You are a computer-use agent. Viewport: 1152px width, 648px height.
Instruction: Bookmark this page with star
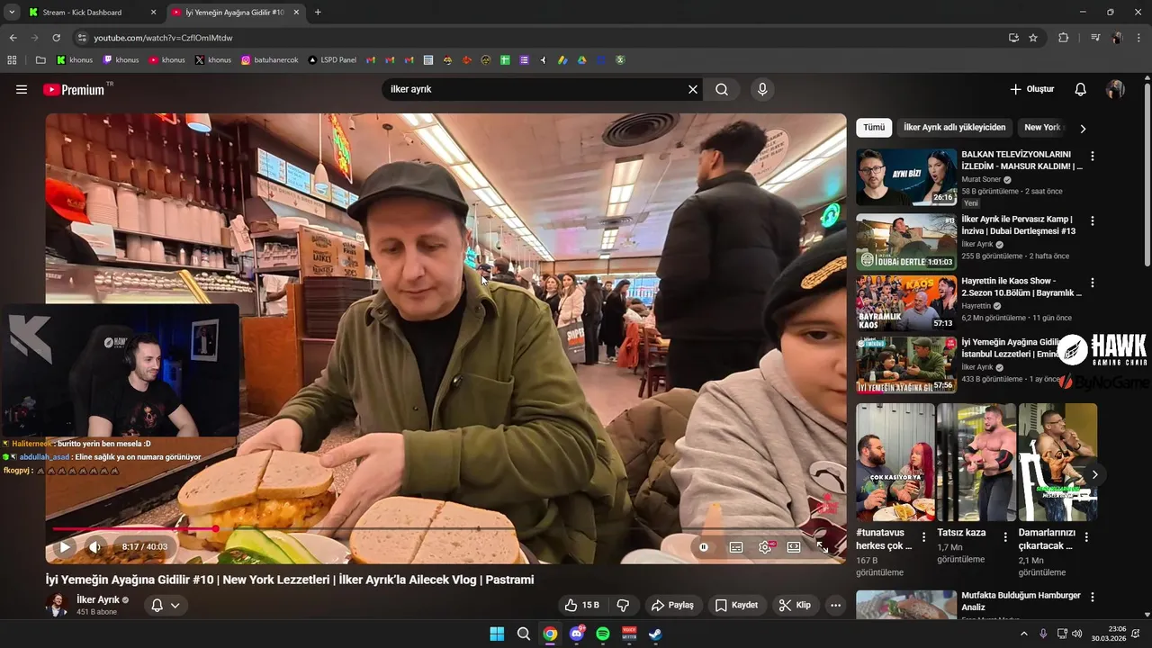click(x=1033, y=38)
